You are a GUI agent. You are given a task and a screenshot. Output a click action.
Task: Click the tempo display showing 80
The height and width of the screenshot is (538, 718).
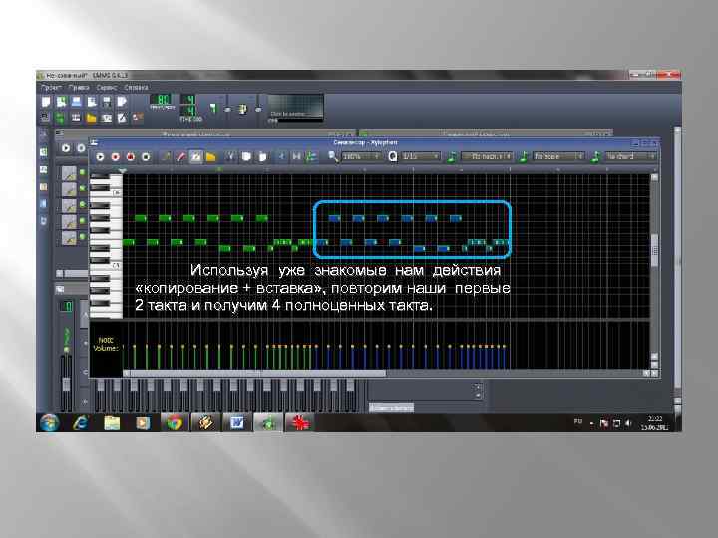pos(163,100)
